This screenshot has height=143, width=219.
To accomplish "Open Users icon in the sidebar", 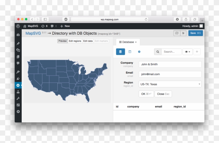I will (x=18, y=92).
